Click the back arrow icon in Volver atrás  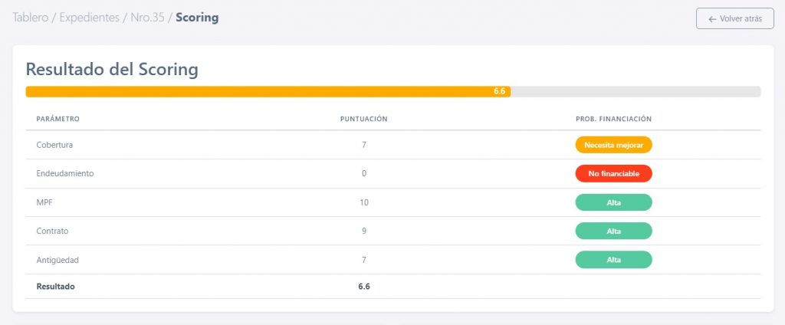[x=712, y=18]
